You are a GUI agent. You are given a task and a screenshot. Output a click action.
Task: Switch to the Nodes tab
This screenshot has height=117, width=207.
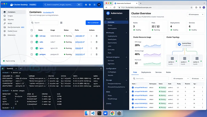(x=168, y=72)
